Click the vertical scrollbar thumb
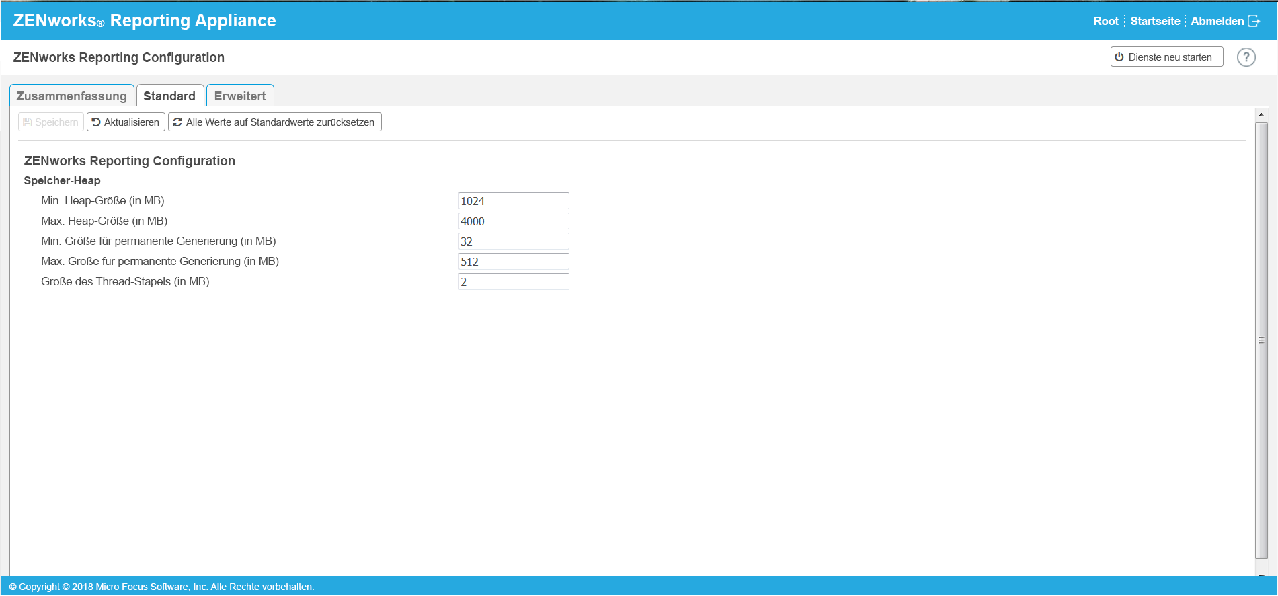This screenshot has width=1278, height=596. 1261,340
